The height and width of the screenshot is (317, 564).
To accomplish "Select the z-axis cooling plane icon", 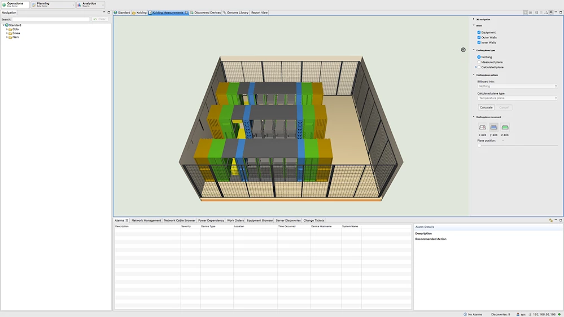I will click(505, 127).
